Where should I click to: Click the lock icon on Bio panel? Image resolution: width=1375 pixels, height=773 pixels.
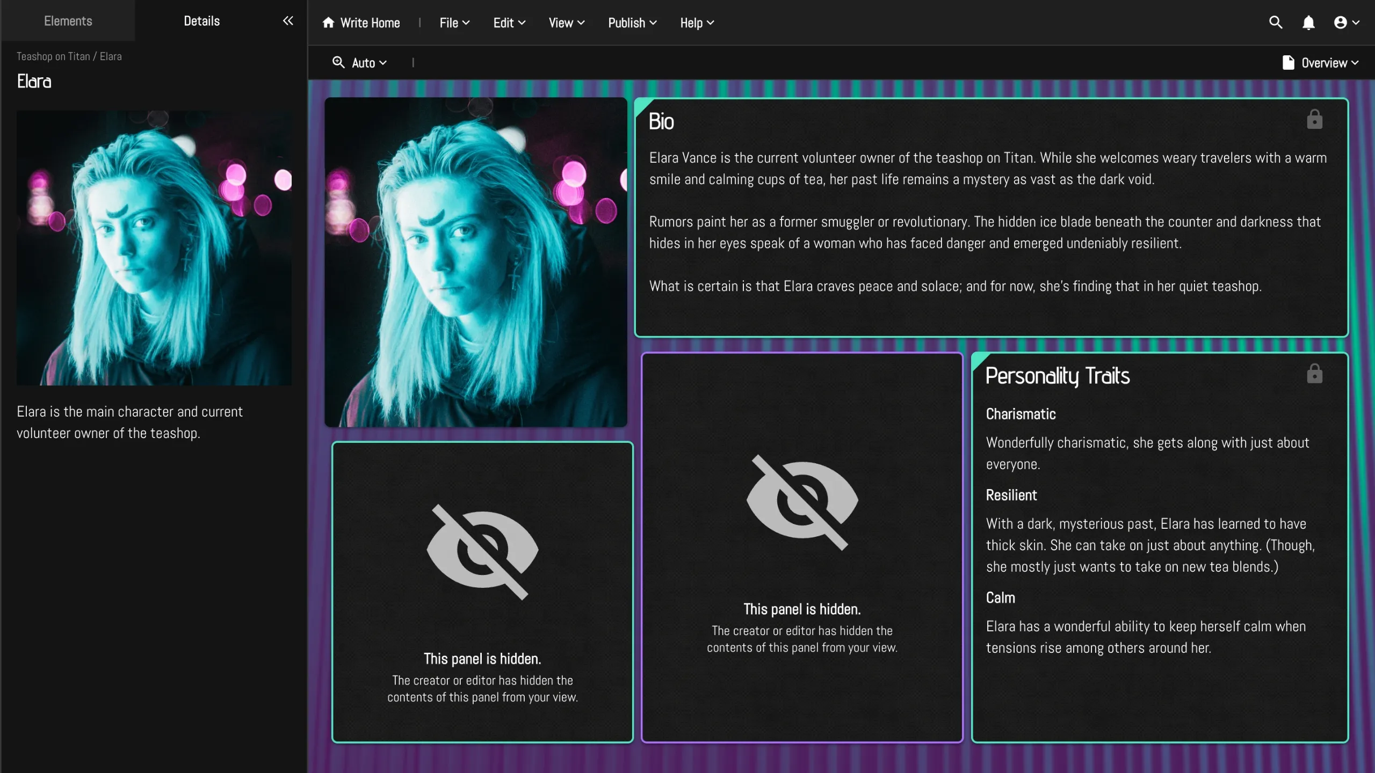click(1314, 120)
